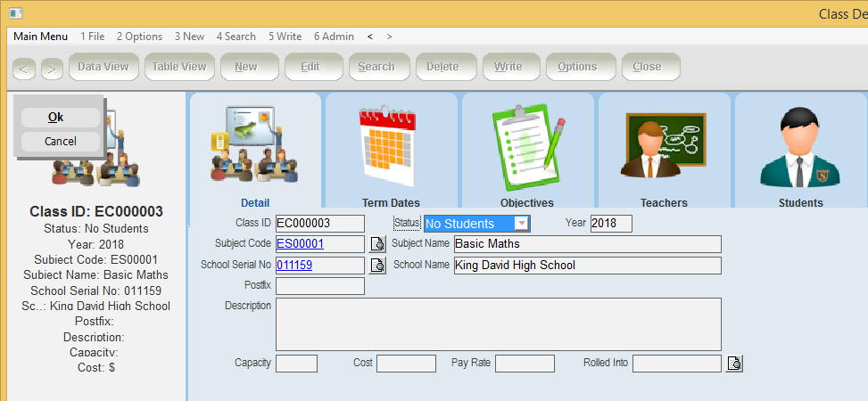Viewport: 868px width, 401px height.
Task: Follow the ES00001 subject code link
Action: [x=301, y=244]
